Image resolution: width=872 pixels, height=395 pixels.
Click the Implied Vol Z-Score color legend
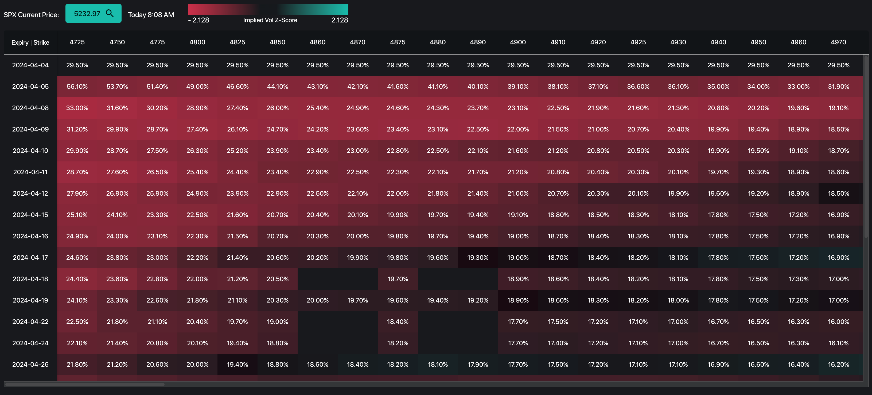tap(268, 9)
